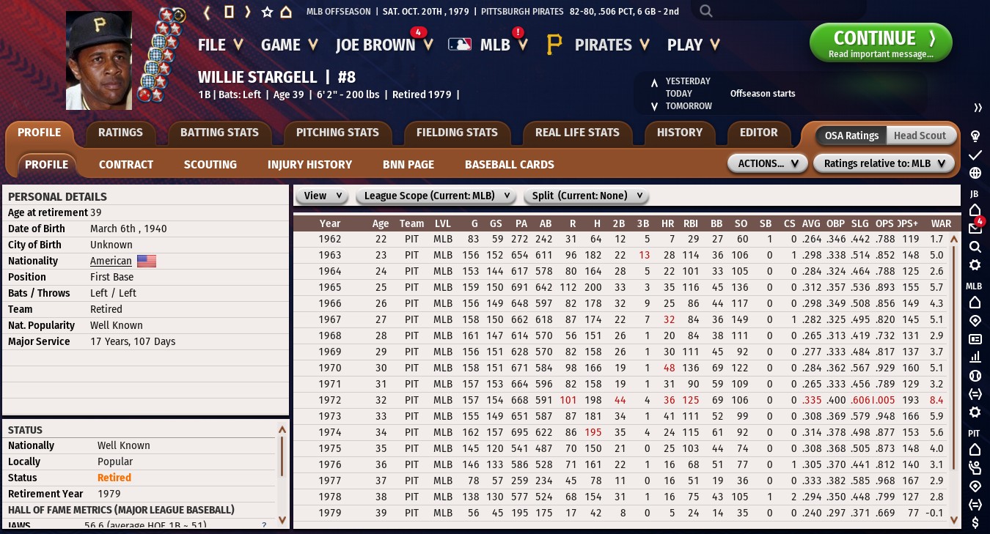Click the stats table vertical scrollbar thumb
Image resolution: width=990 pixels, height=534 pixels.
click(954, 357)
